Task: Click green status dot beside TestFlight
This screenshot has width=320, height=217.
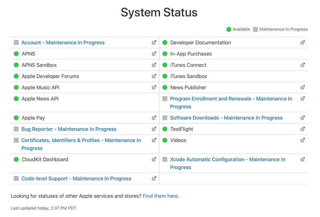Action: click(165, 129)
